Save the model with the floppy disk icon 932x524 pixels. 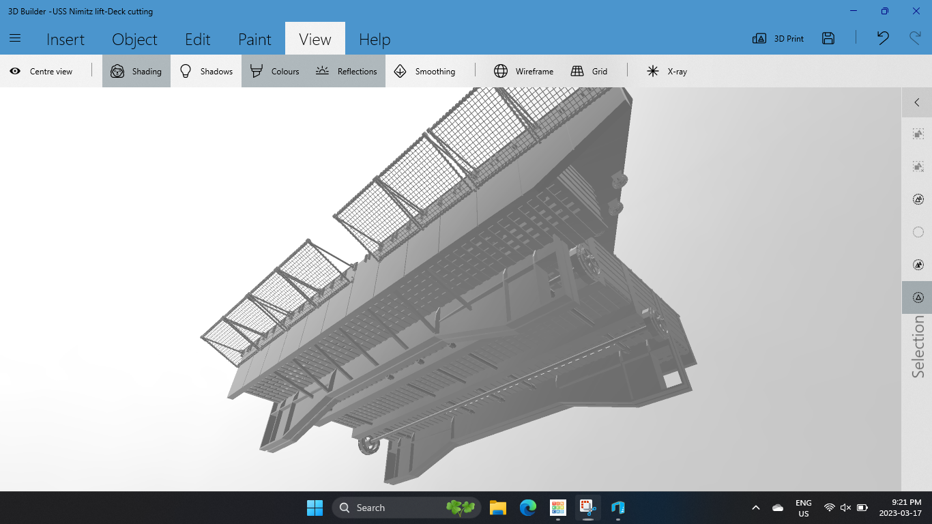tap(828, 38)
